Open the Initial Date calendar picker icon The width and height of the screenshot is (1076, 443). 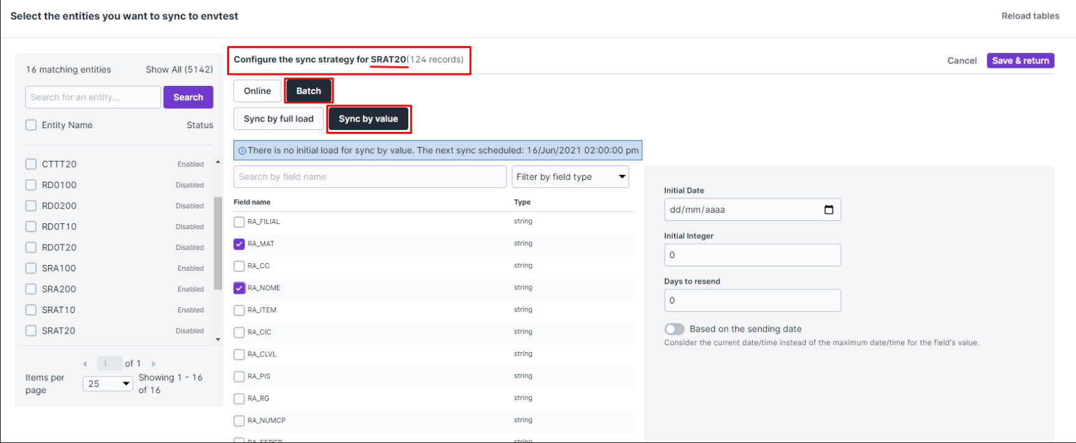[x=828, y=210]
